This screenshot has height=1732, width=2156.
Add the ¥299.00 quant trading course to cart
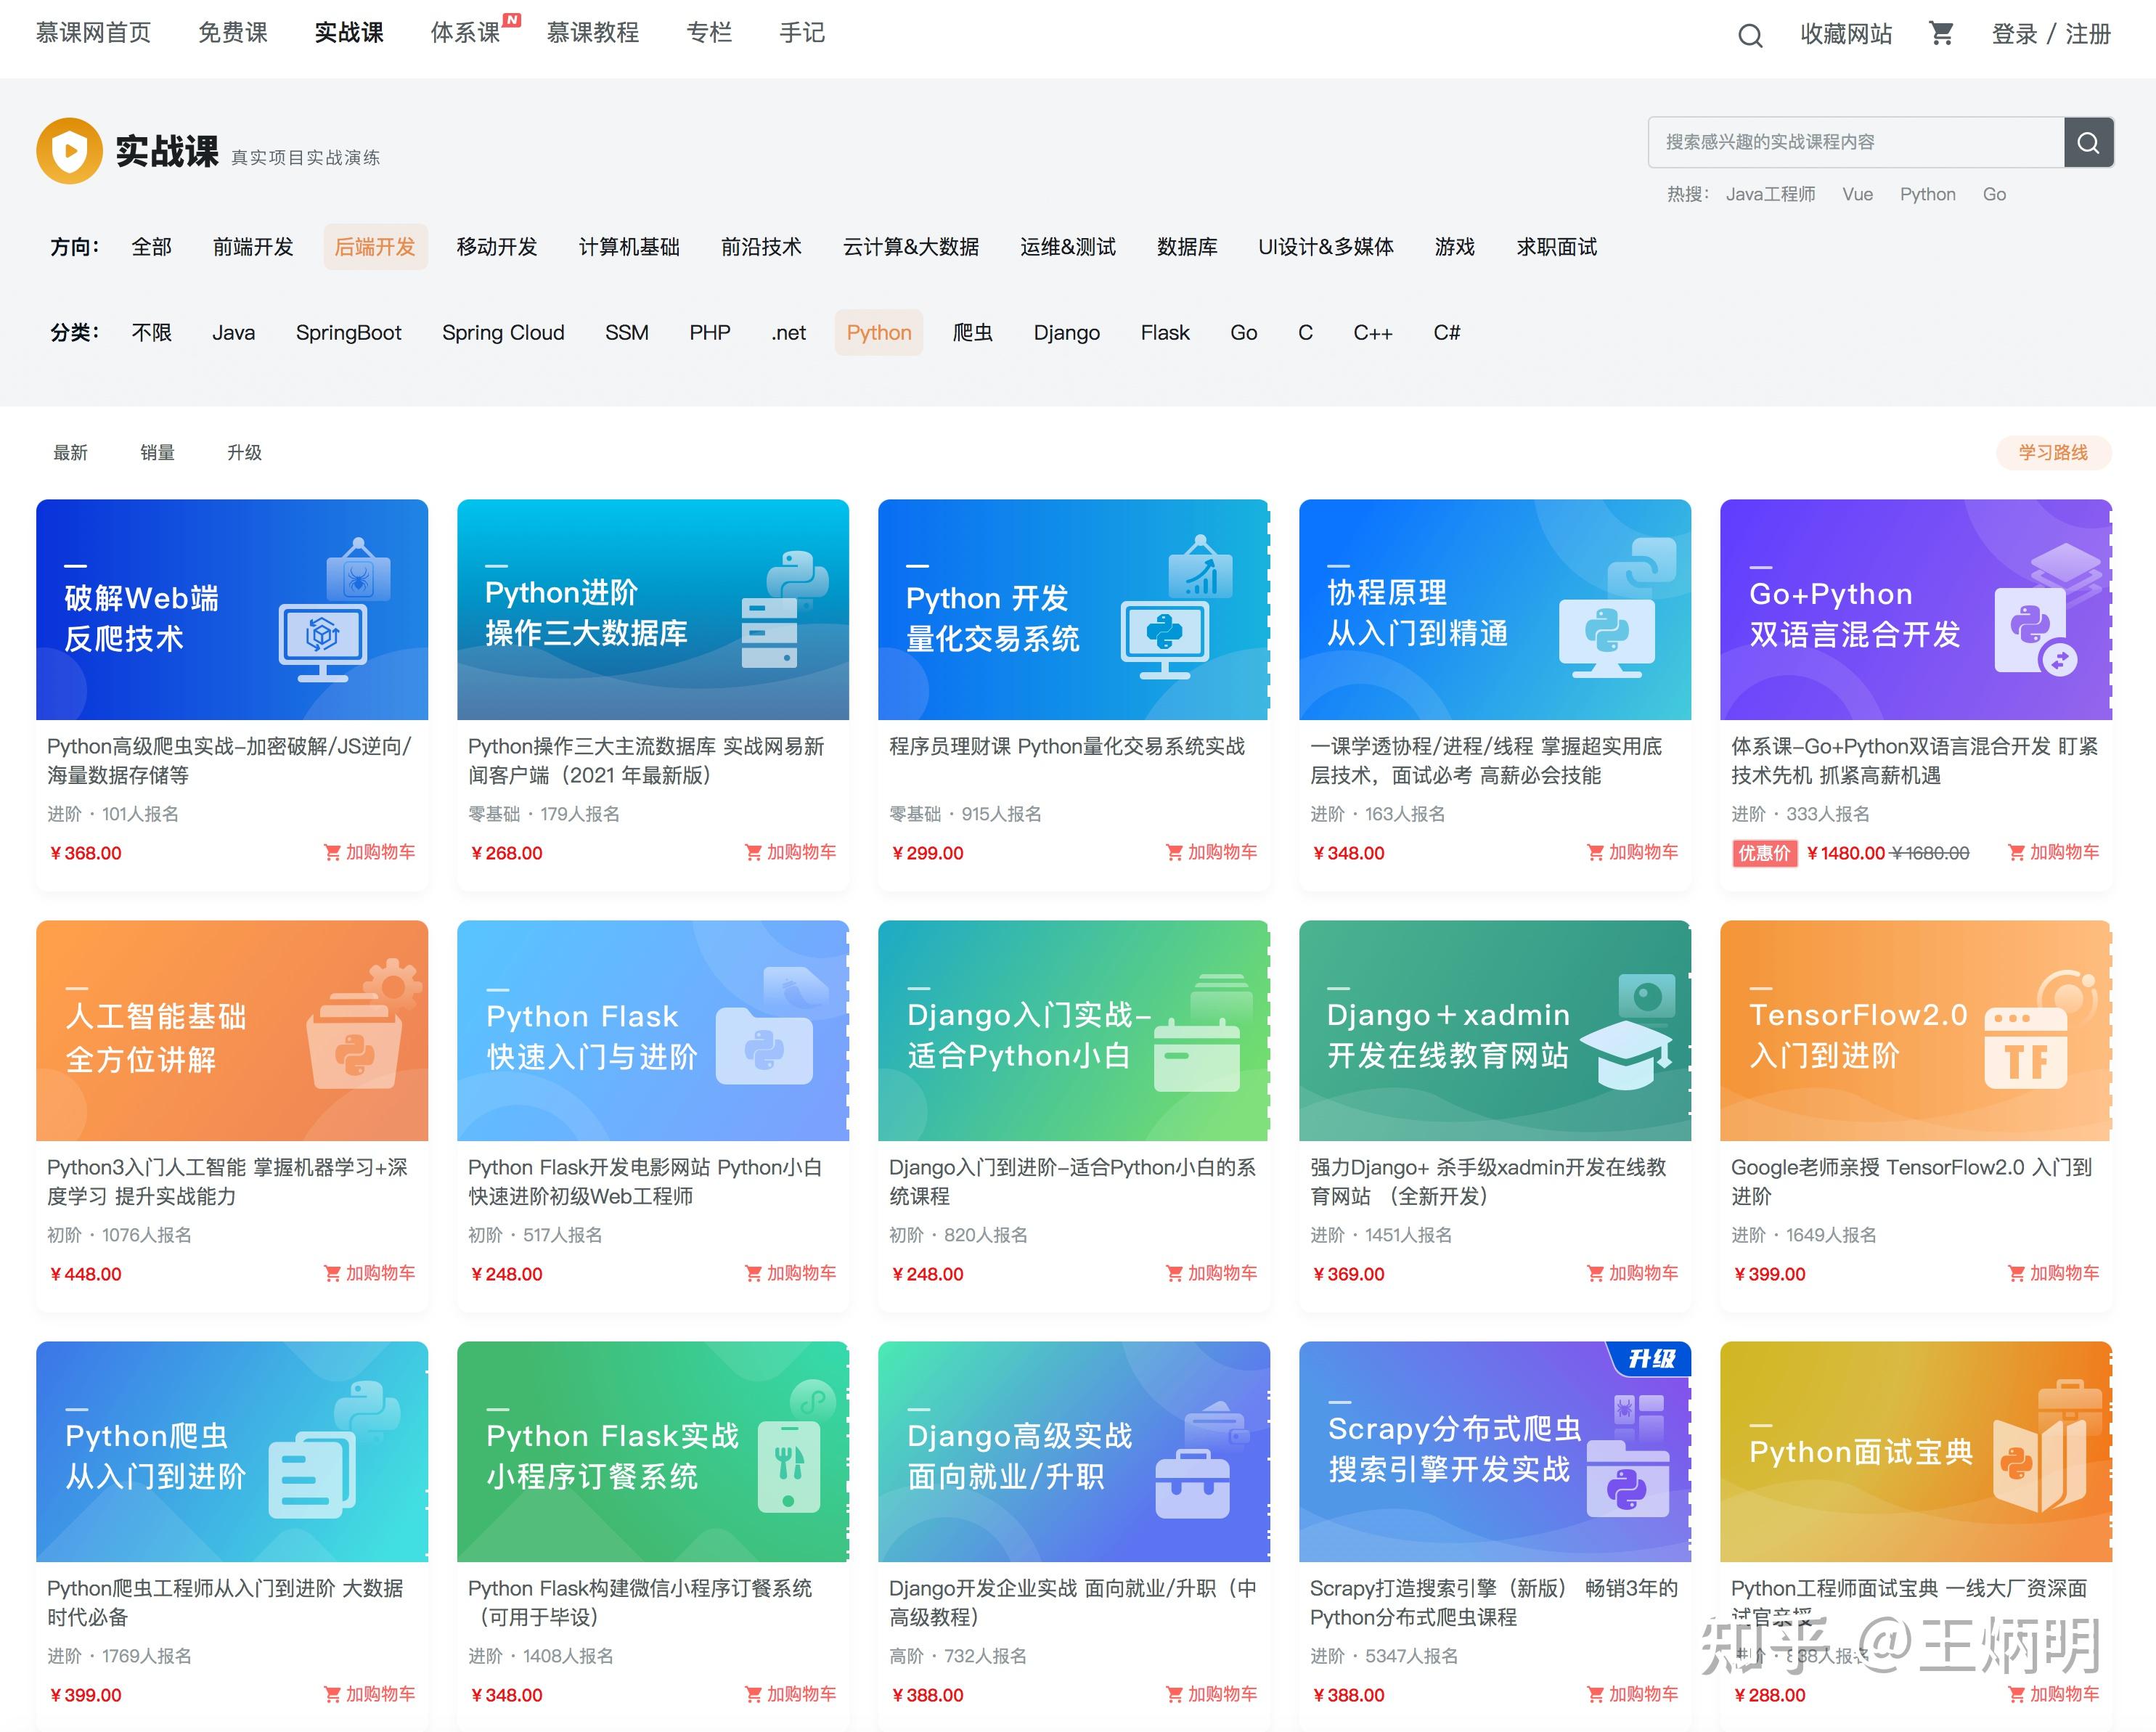[x=1211, y=852]
